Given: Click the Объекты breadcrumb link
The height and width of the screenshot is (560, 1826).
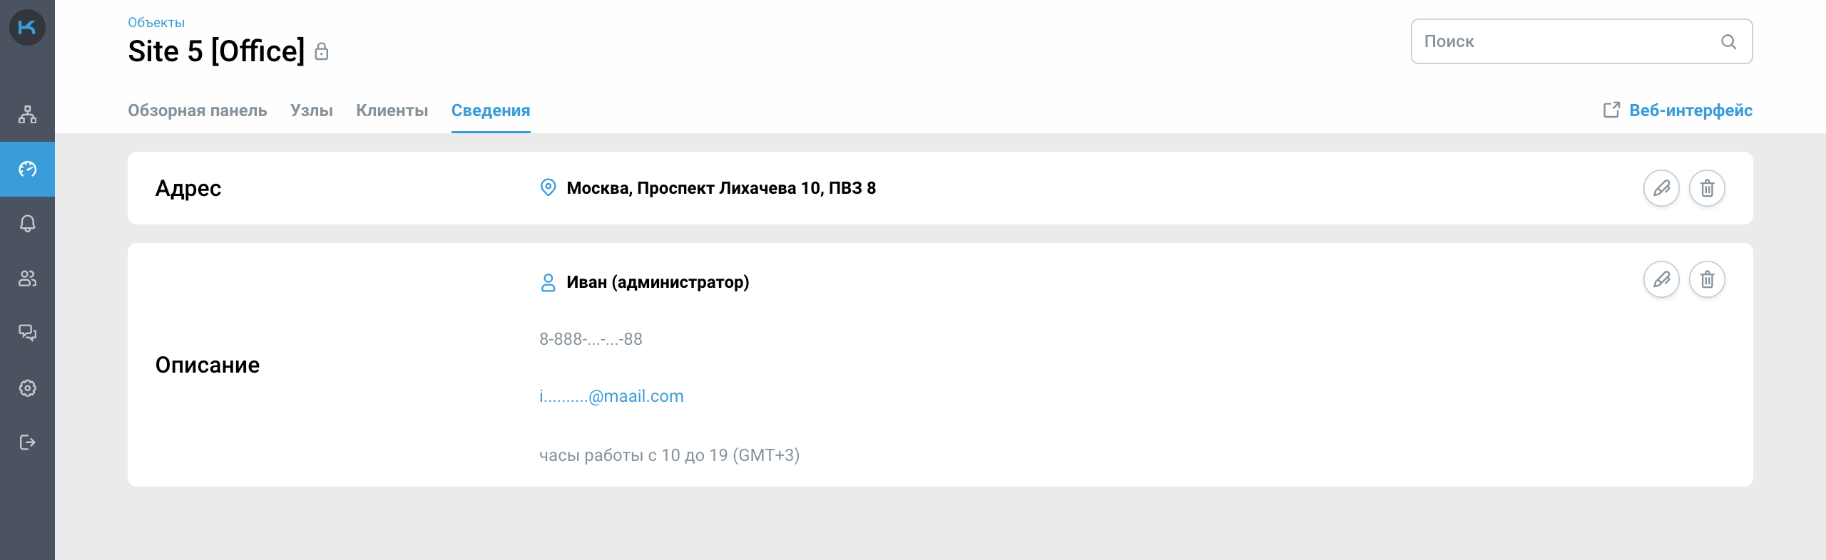Looking at the screenshot, I should click(x=156, y=22).
